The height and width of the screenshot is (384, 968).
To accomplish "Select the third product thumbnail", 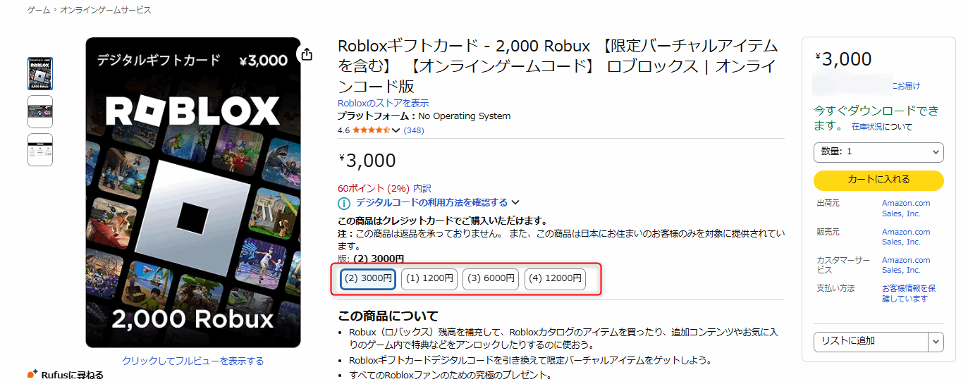I will [40, 149].
